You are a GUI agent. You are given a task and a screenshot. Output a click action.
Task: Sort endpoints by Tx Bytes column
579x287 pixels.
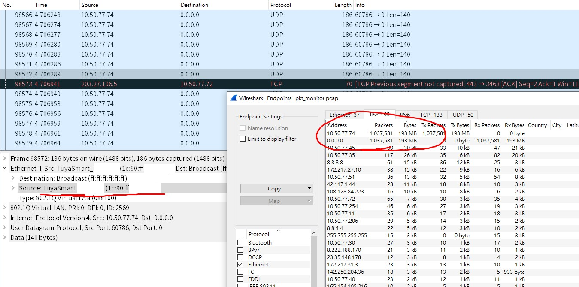tap(459, 125)
